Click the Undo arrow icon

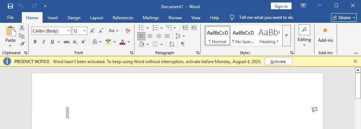21,6
